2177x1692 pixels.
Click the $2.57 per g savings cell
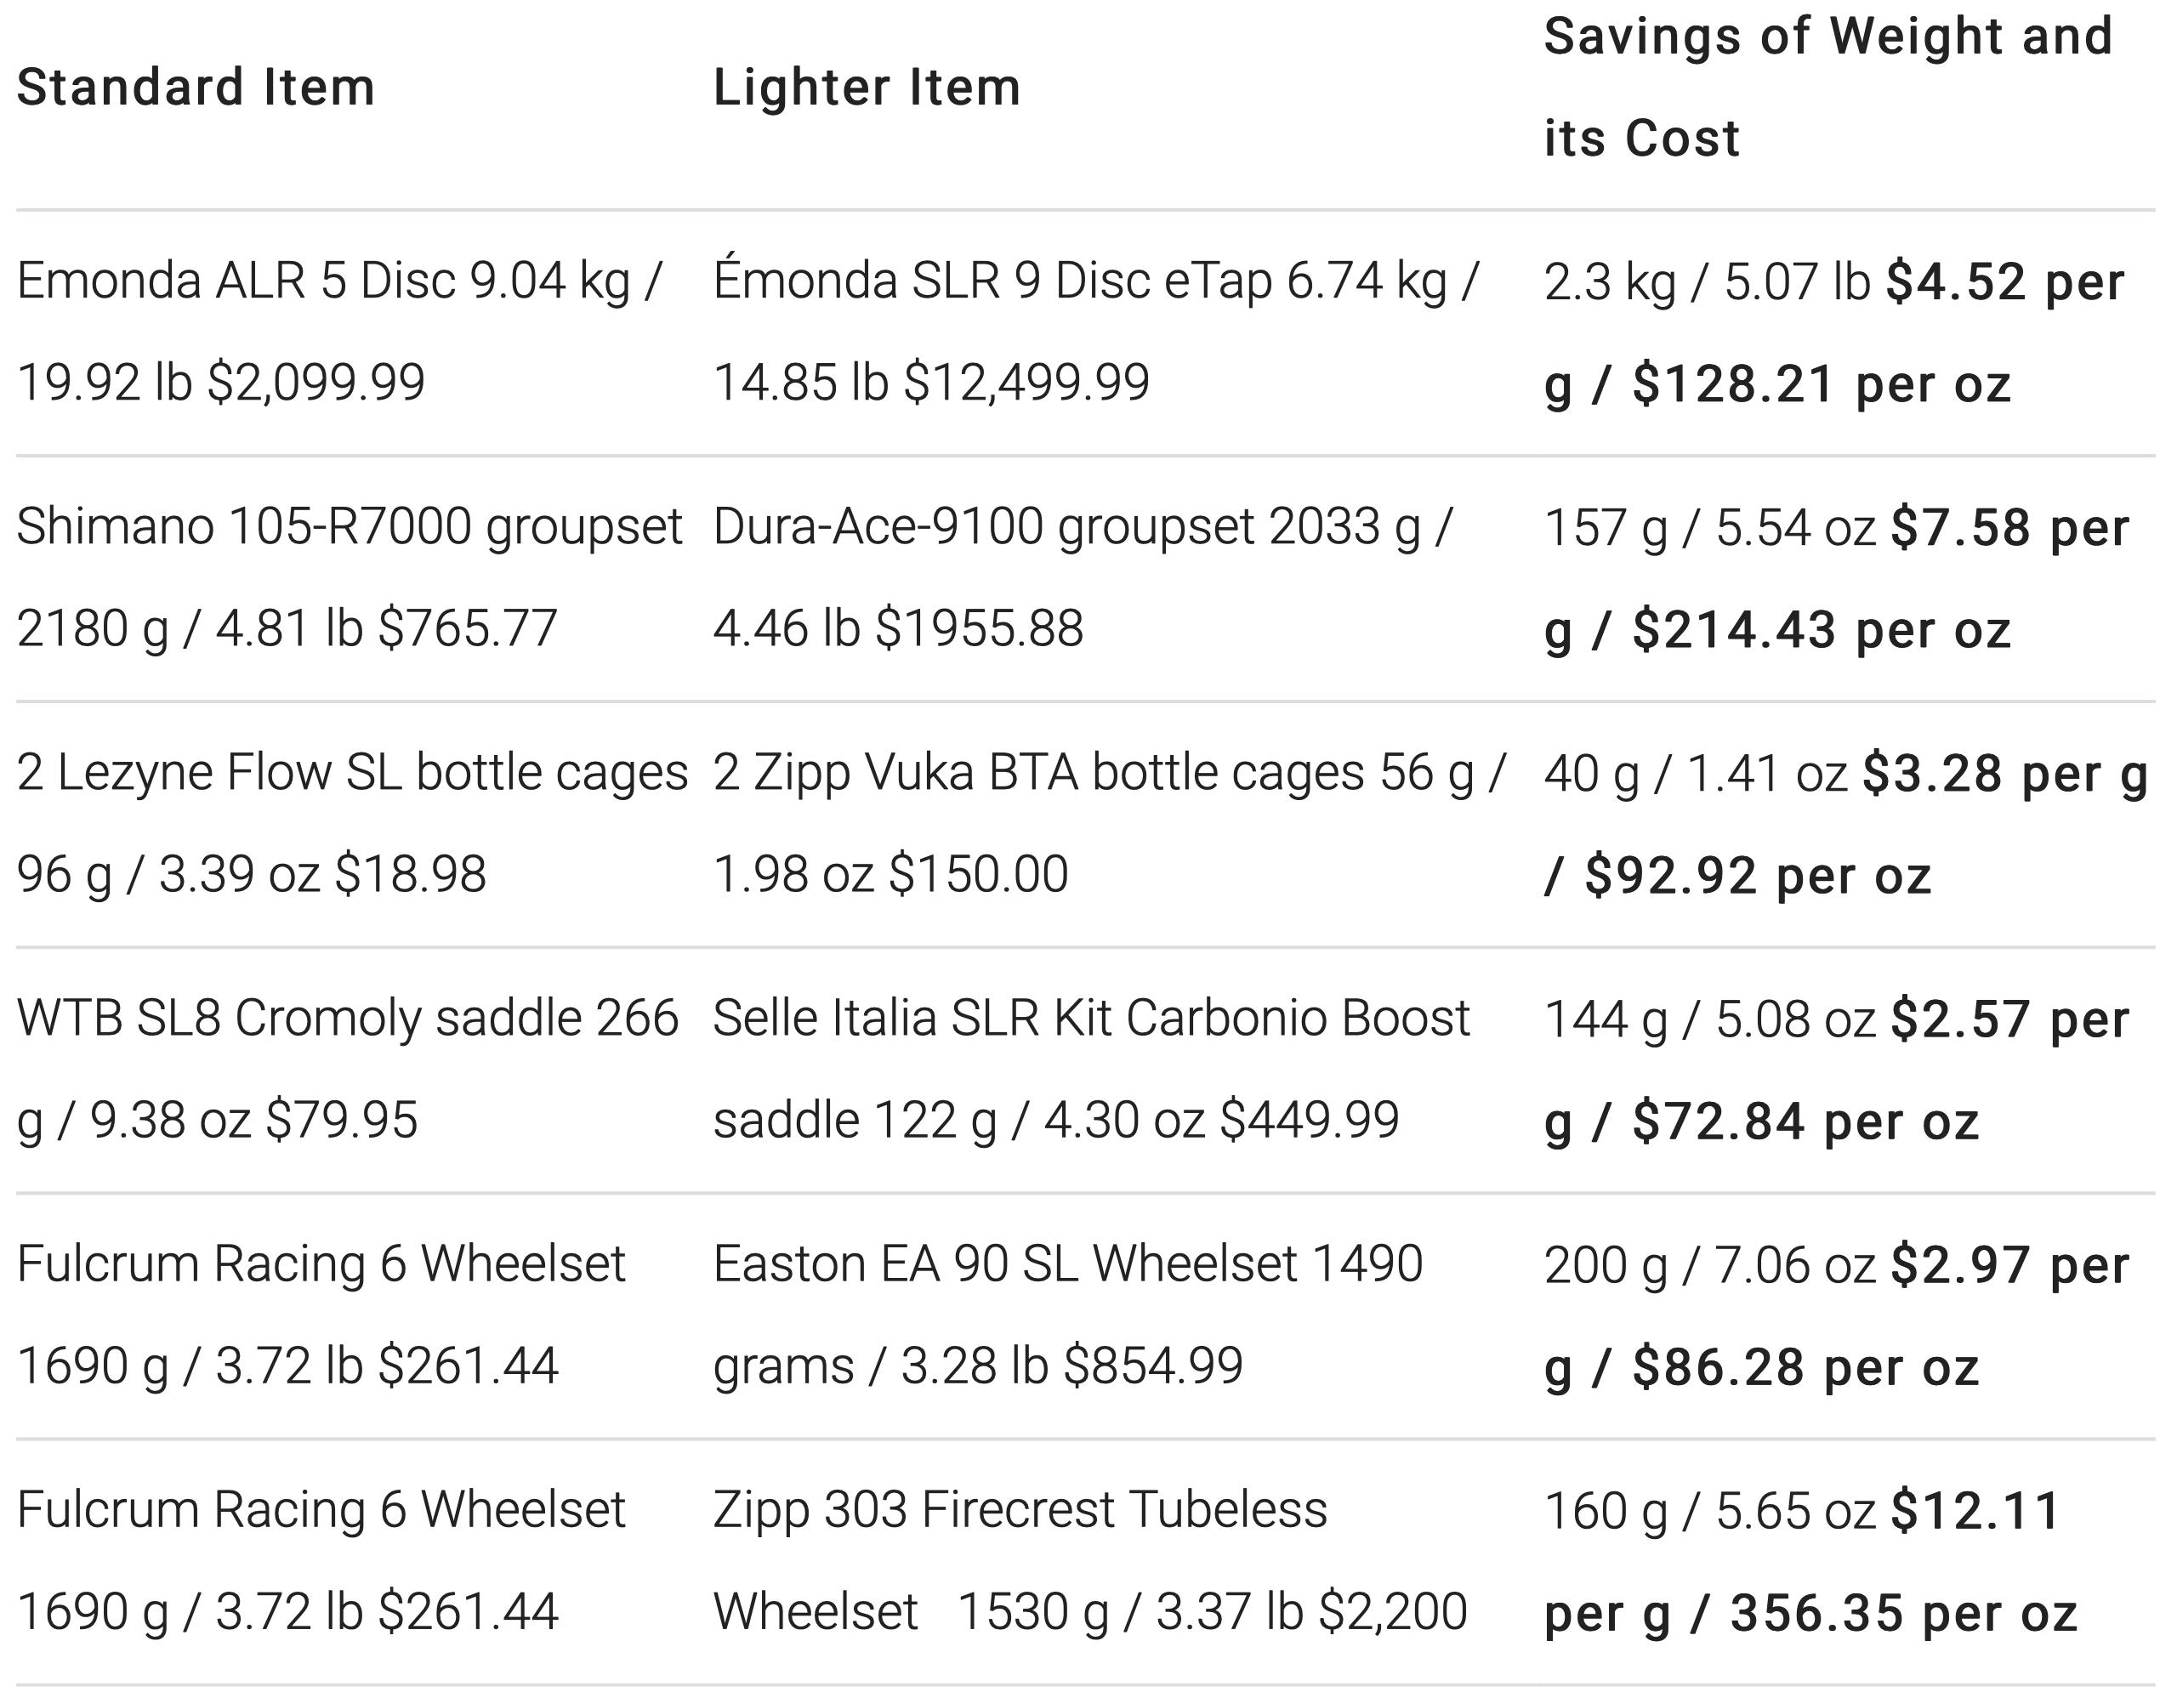[1836, 1071]
